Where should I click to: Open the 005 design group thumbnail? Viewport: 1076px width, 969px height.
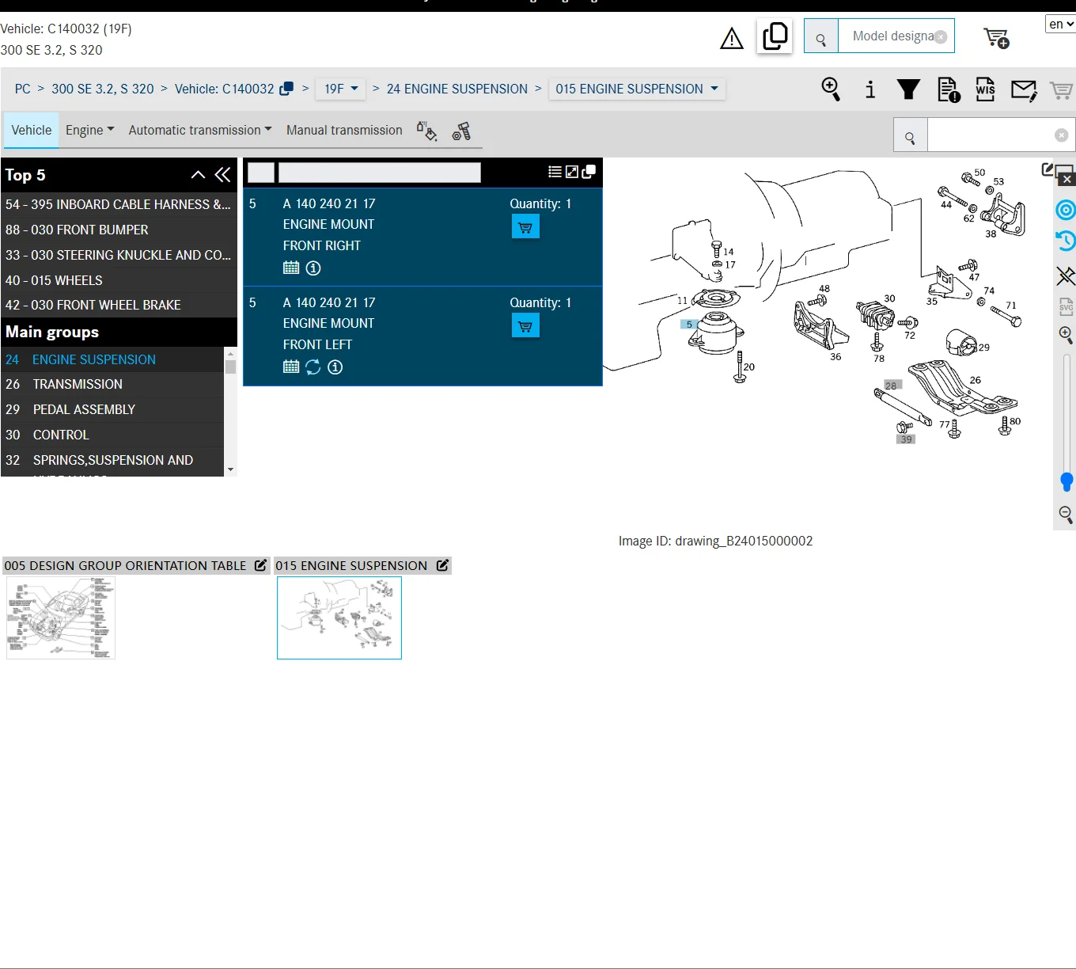(61, 617)
